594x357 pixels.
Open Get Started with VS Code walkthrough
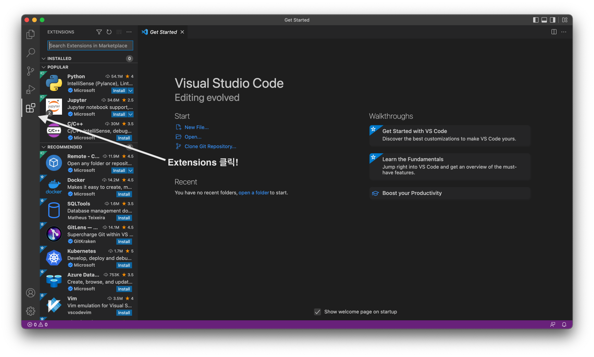[450, 135]
